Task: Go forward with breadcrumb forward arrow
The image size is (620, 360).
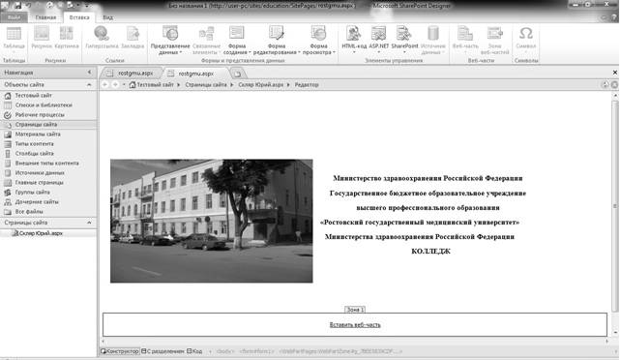Action: pyautogui.click(x=115, y=84)
